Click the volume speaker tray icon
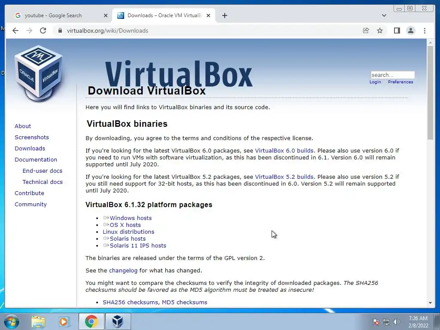The width and height of the screenshot is (440, 330). coord(396,322)
